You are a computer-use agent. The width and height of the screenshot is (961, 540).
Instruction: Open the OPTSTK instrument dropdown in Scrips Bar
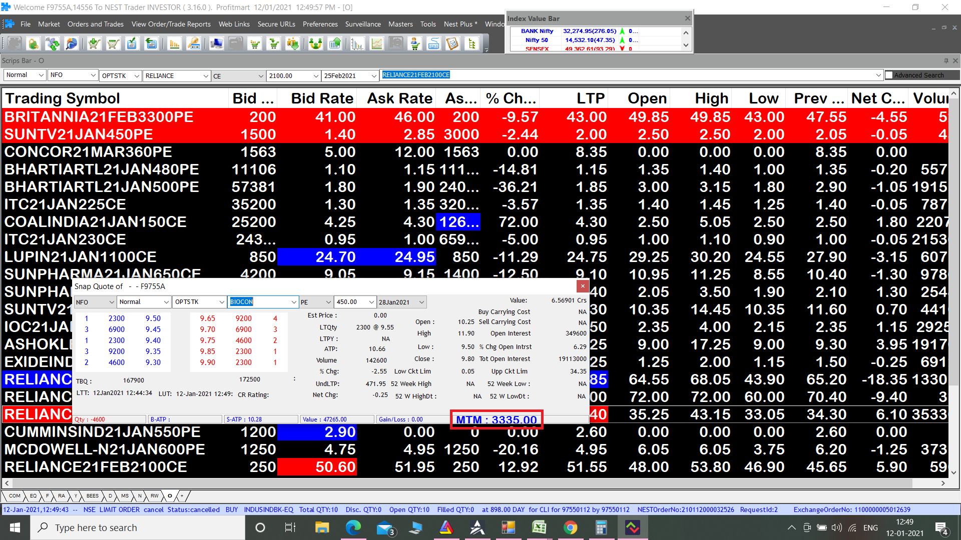pos(137,75)
